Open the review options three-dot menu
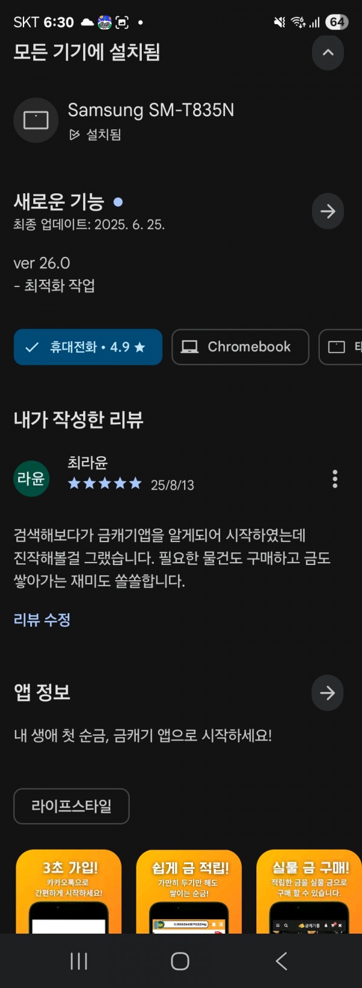This screenshot has width=362, height=988. point(335,479)
